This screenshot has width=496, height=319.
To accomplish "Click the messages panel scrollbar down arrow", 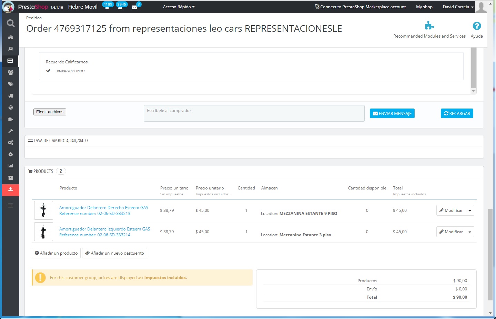I will click(x=473, y=91).
